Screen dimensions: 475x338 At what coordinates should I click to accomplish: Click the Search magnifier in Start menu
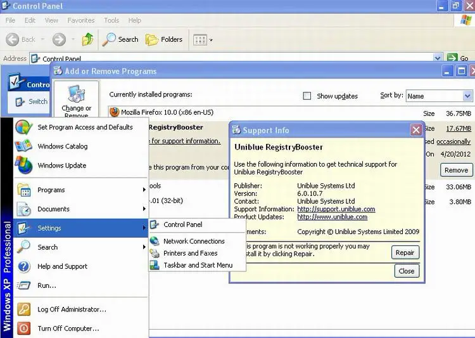(x=23, y=247)
